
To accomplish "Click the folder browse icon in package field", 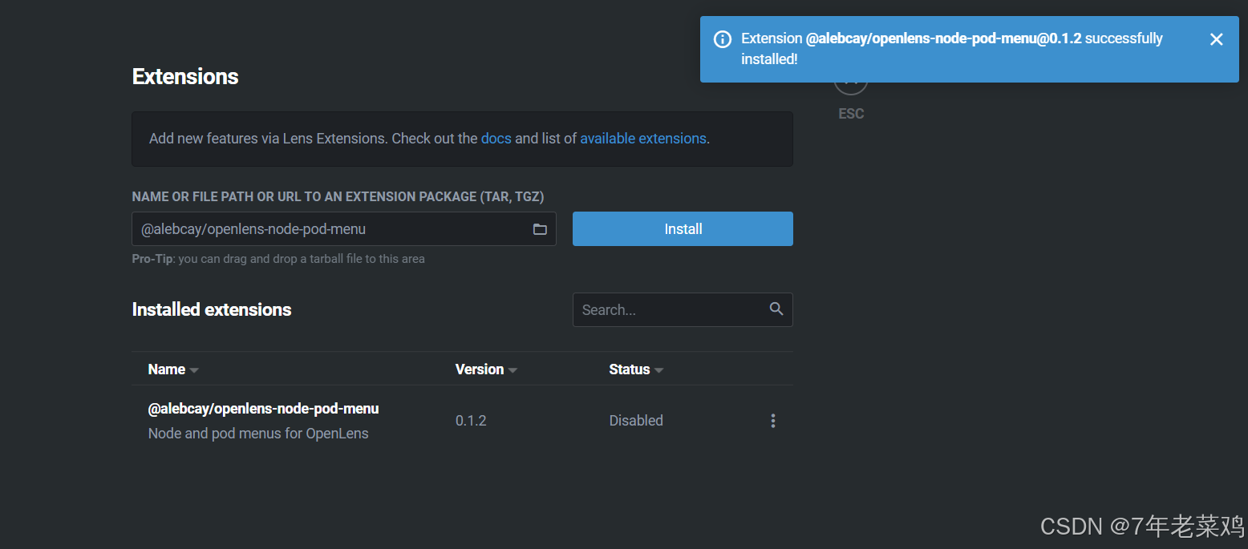I will (x=540, y=229).
